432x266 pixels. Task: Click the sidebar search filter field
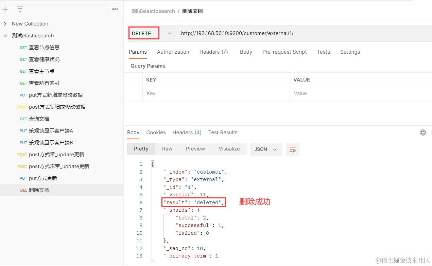click(60, 9)
